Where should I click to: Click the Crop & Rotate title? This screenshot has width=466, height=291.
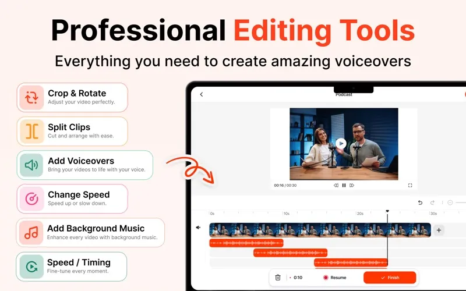tap(77, 93)
